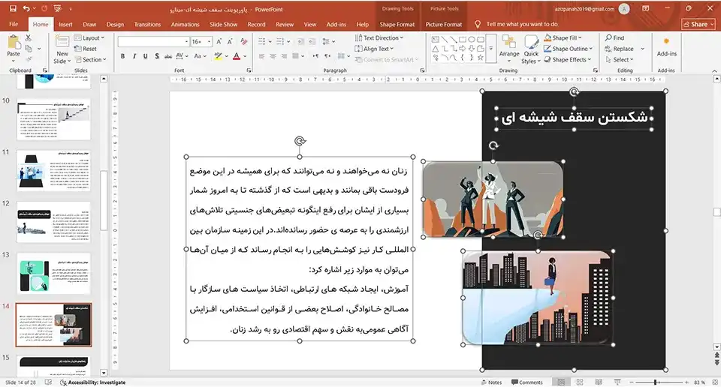The image size is (721, 387).
Task: Click Accessibility: Investigate in status bar
Action: click(93, 382)
